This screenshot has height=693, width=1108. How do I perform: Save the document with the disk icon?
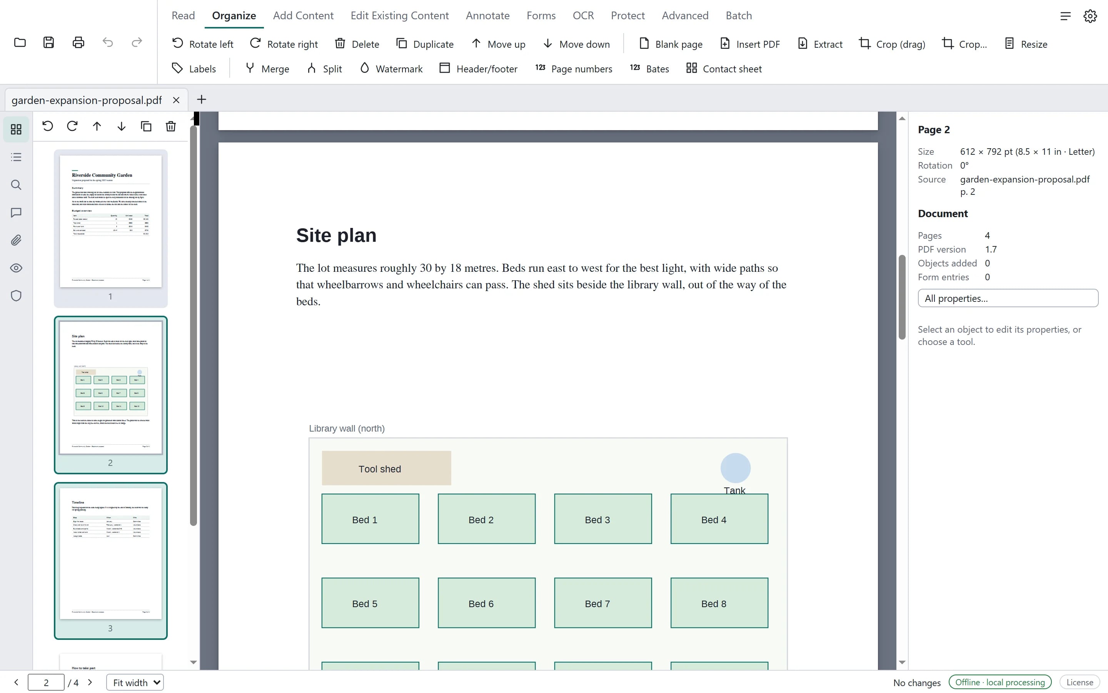click(48, 43)
